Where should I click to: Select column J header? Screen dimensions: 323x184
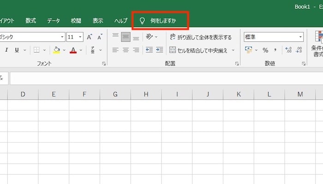(208, 94)
